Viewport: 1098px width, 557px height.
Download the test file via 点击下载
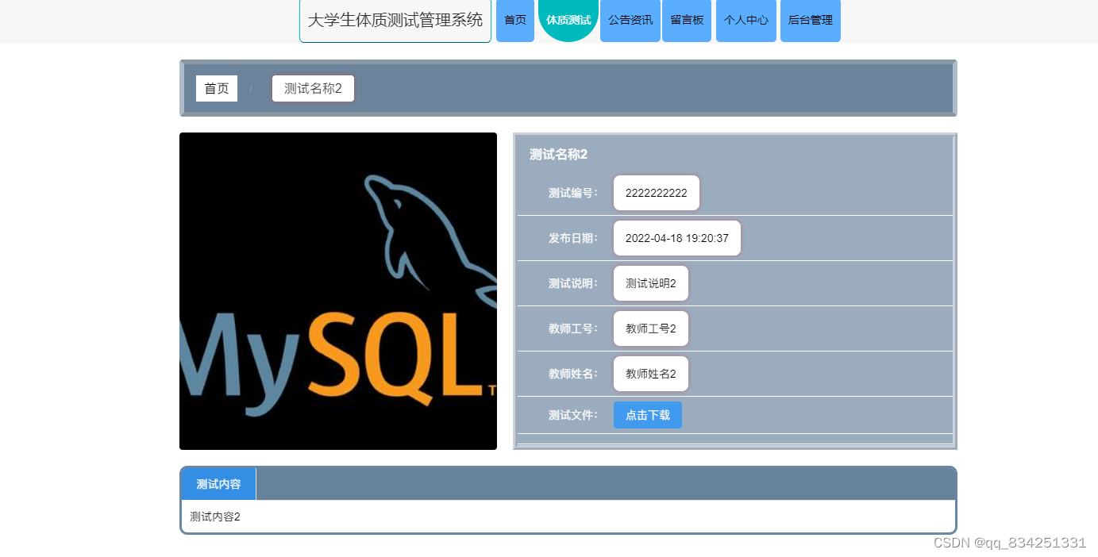[x=648, y=415]
